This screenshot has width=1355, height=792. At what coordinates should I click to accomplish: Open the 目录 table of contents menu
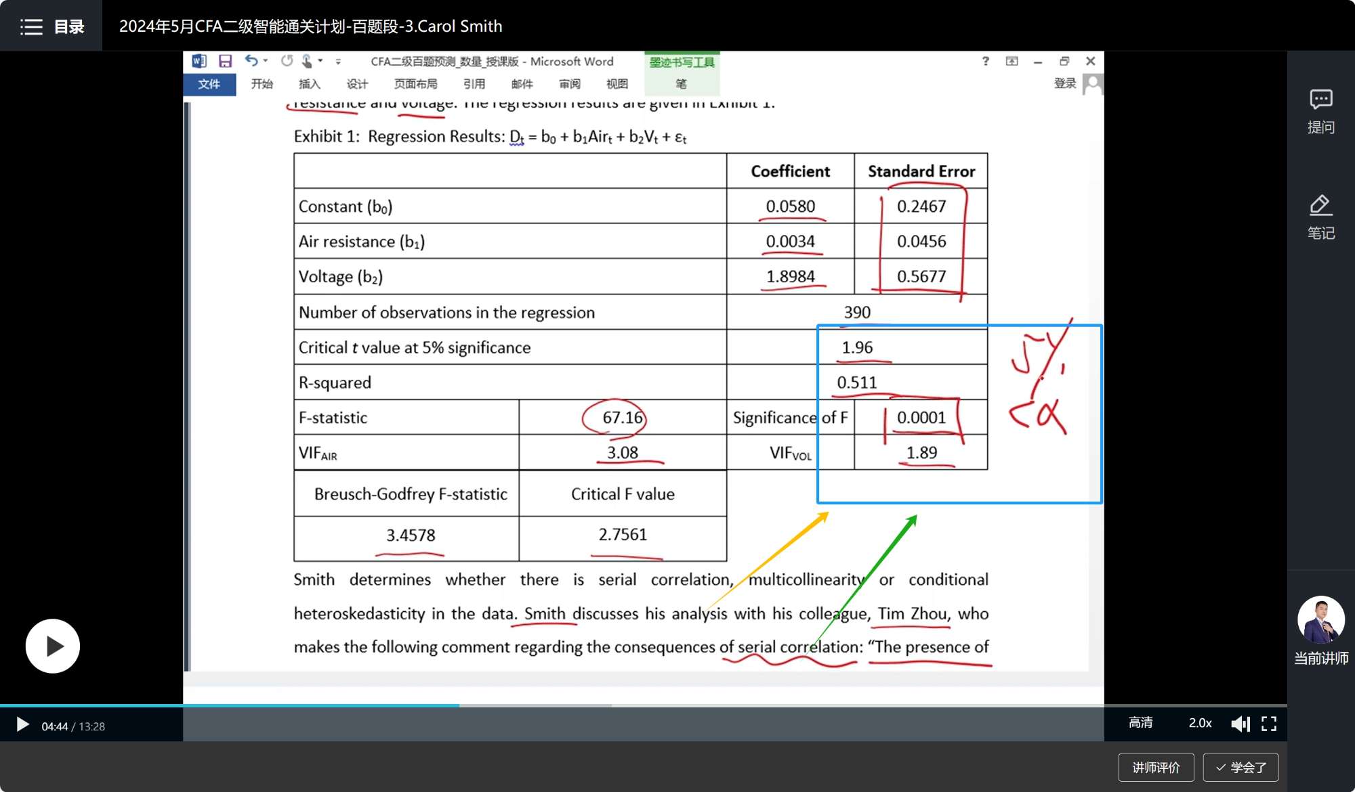pyautogui.click(x=51, y=26)
